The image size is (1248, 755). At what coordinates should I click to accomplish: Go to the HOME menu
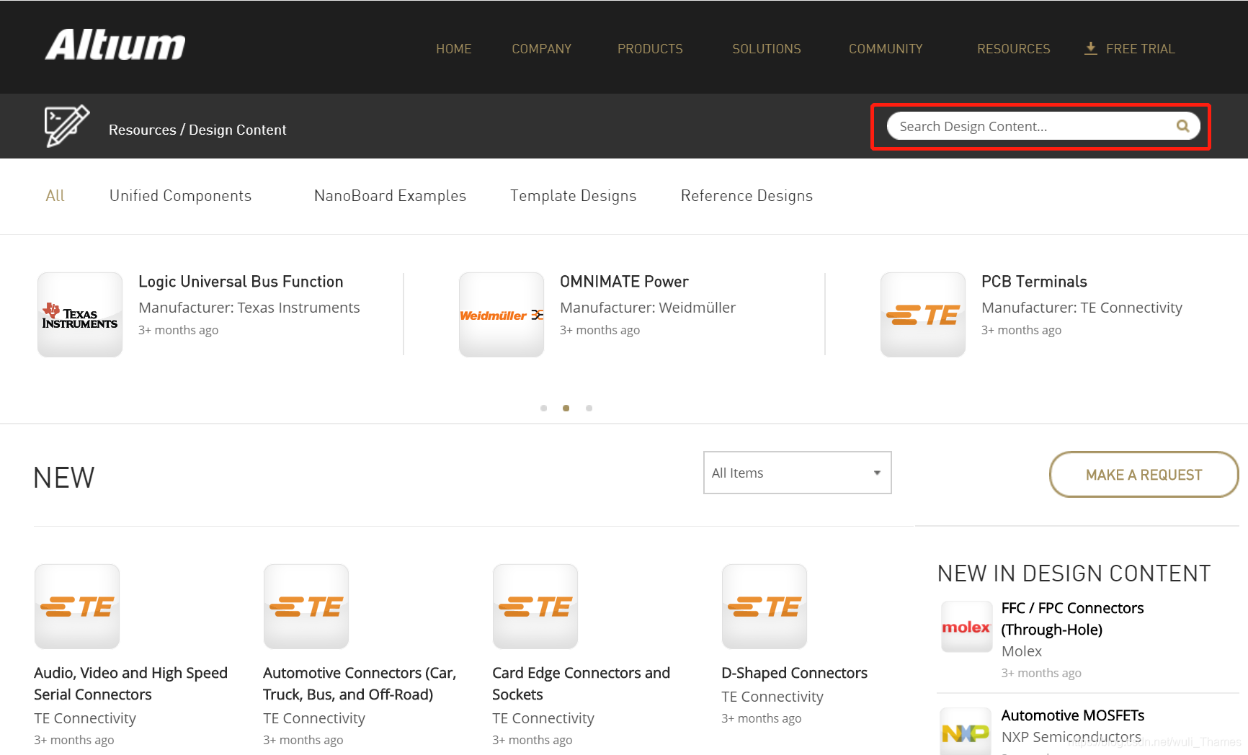pos(454,49)
